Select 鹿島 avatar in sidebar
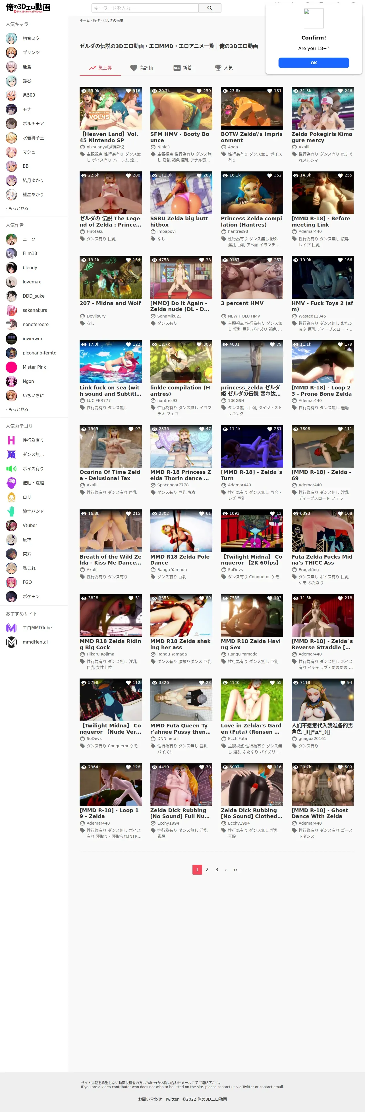 click(11, 67)
